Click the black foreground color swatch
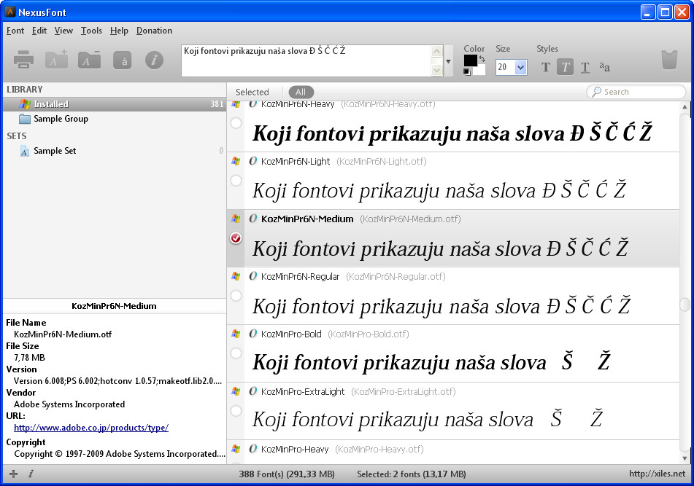 click(x=470, y=60)
